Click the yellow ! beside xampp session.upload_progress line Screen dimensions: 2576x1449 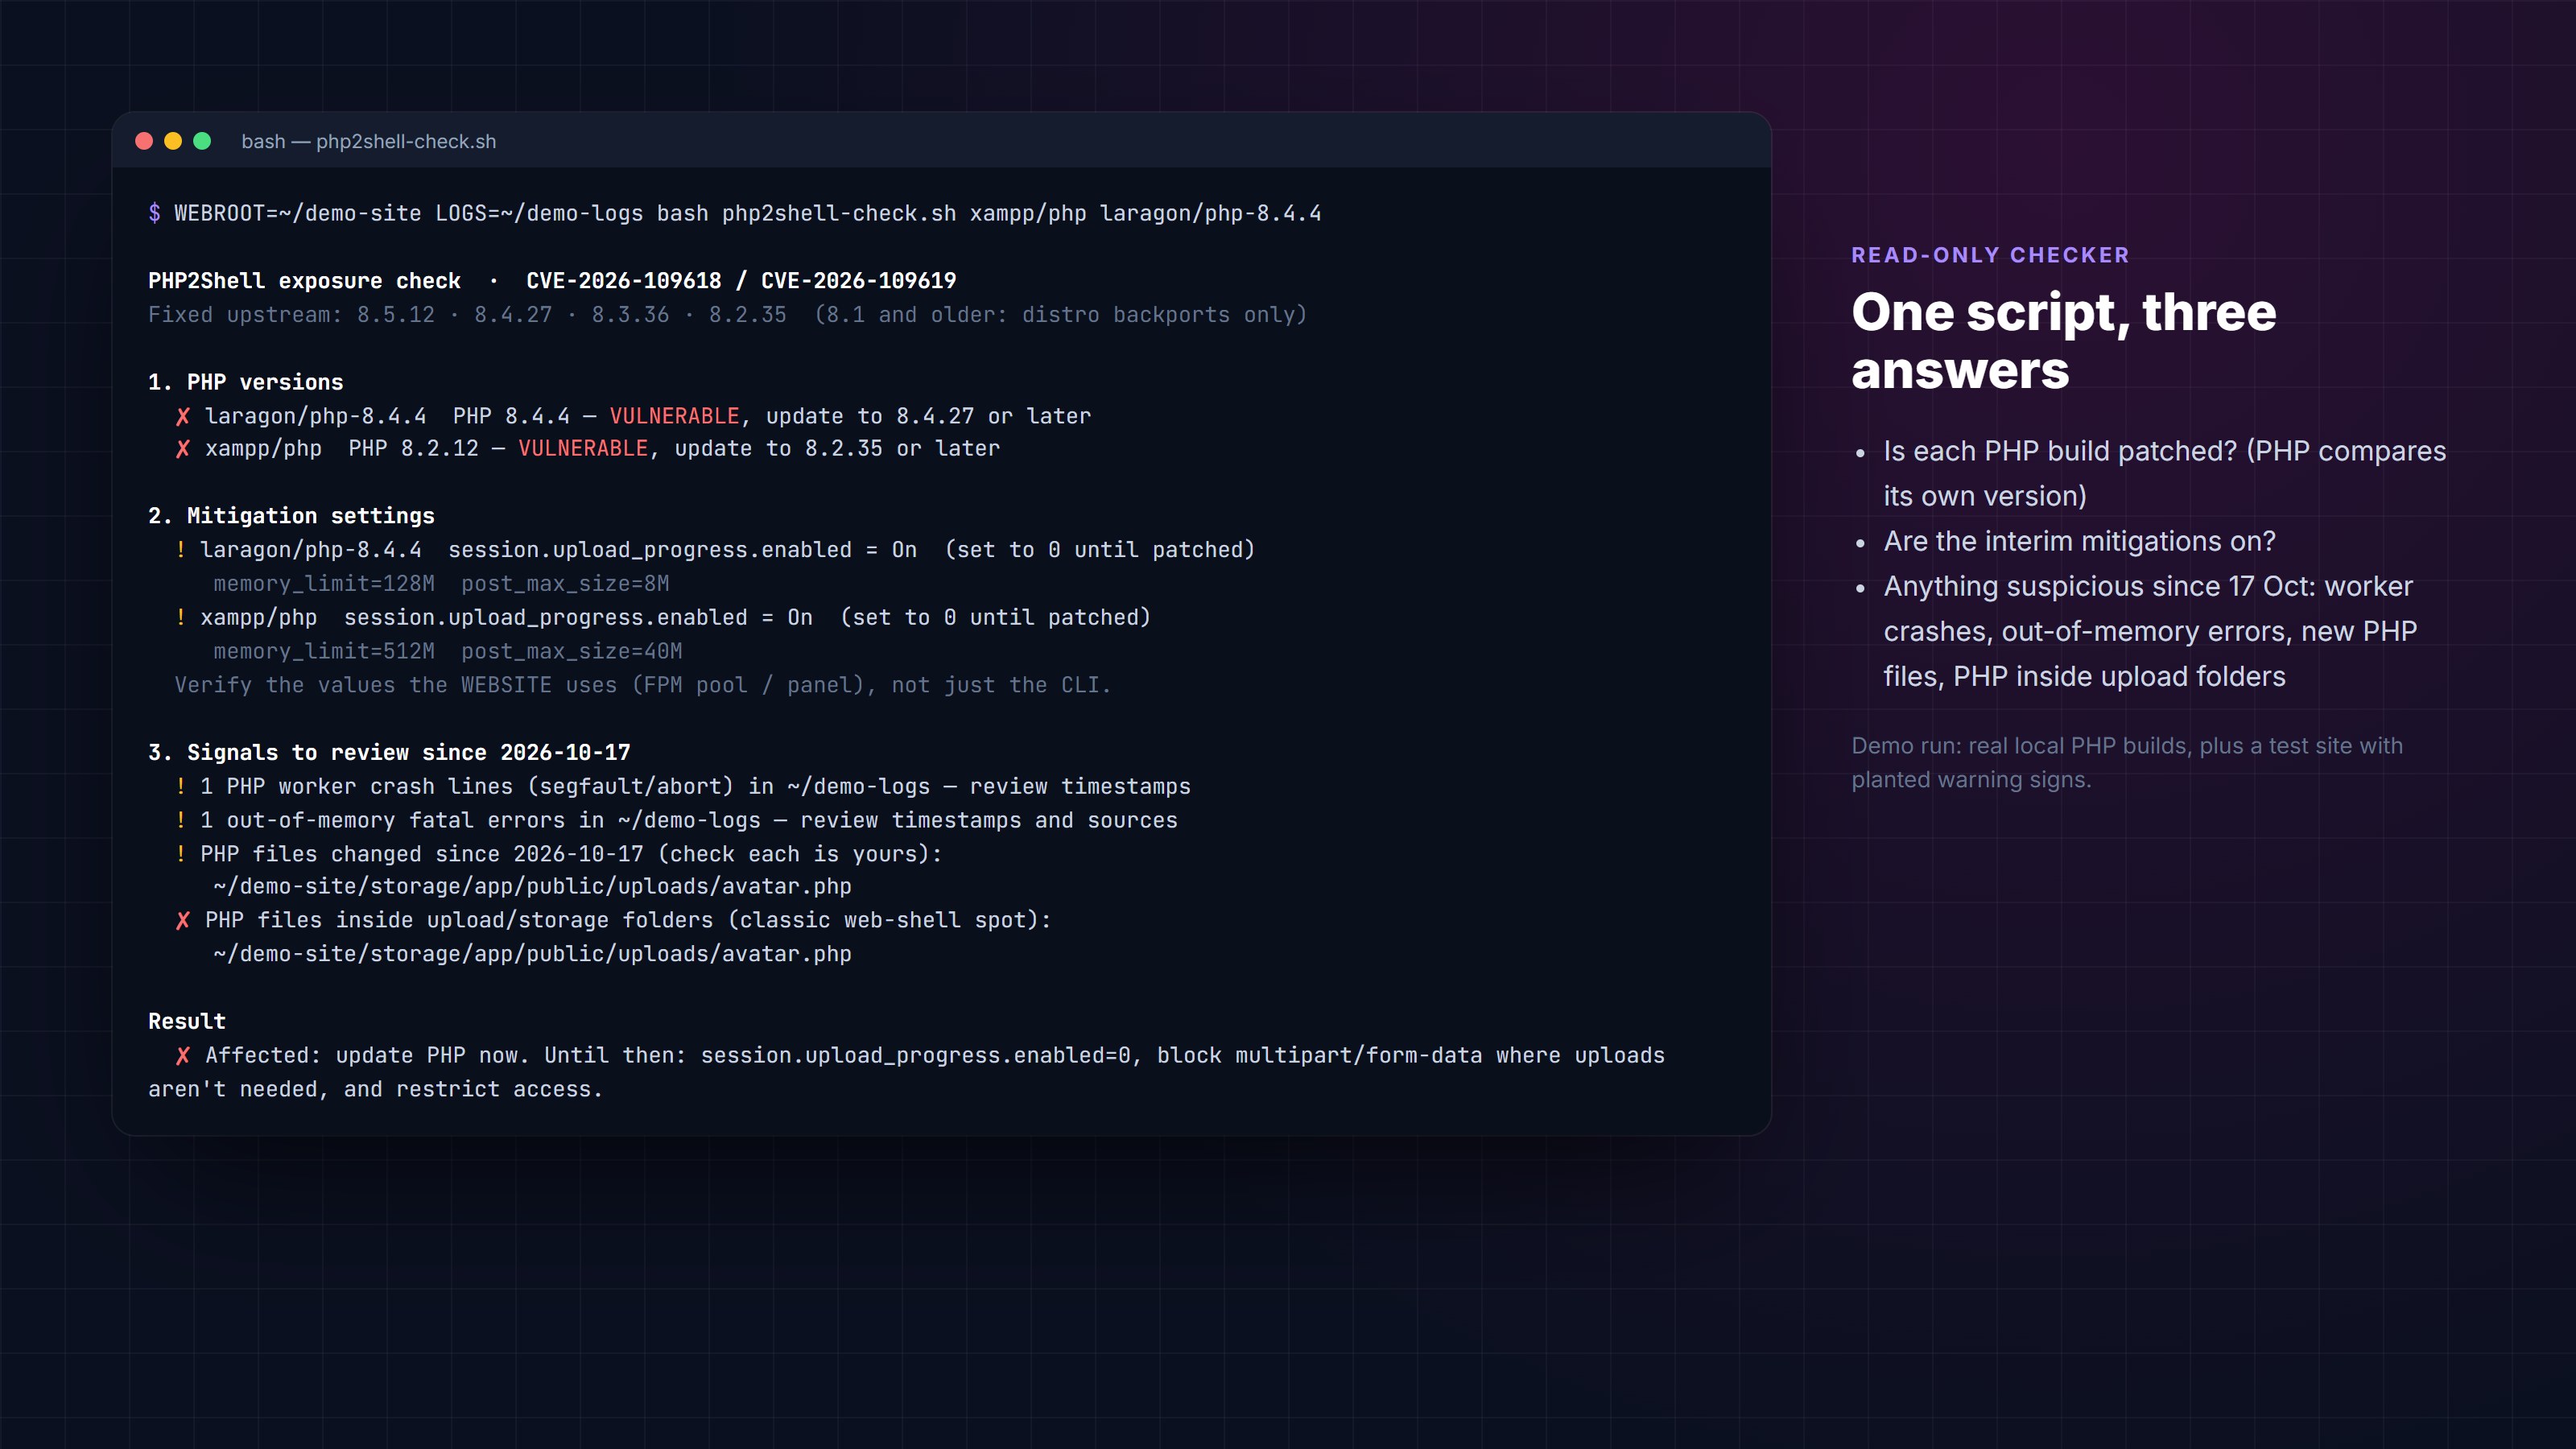pyautogui.click(x=180, y=617)
